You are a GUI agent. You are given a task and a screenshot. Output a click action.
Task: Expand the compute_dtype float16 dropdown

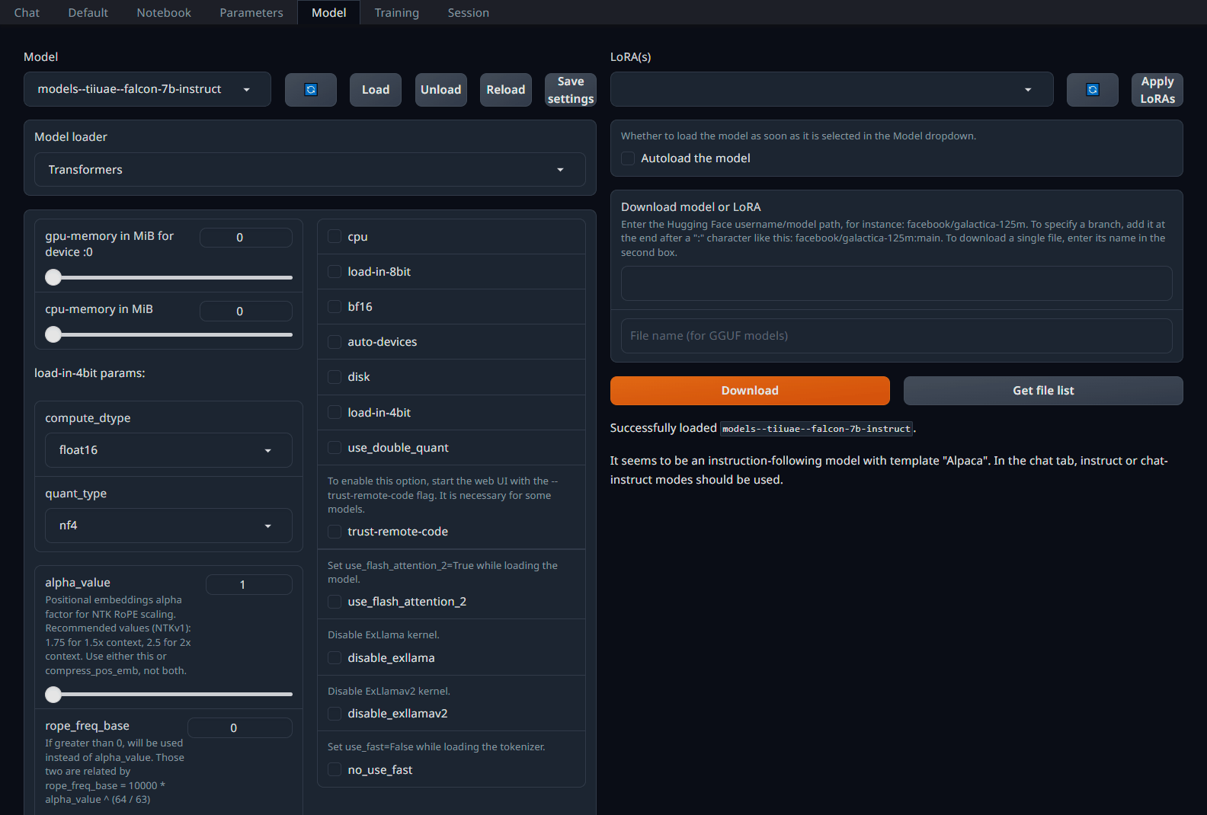(168, 450)
